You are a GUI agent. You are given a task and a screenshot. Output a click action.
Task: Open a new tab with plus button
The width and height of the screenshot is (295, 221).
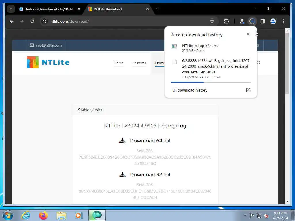[x=158, y=9]
